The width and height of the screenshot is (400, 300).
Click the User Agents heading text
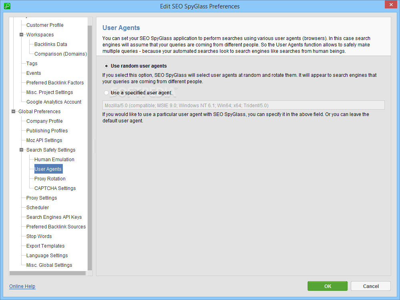point(121,28)
